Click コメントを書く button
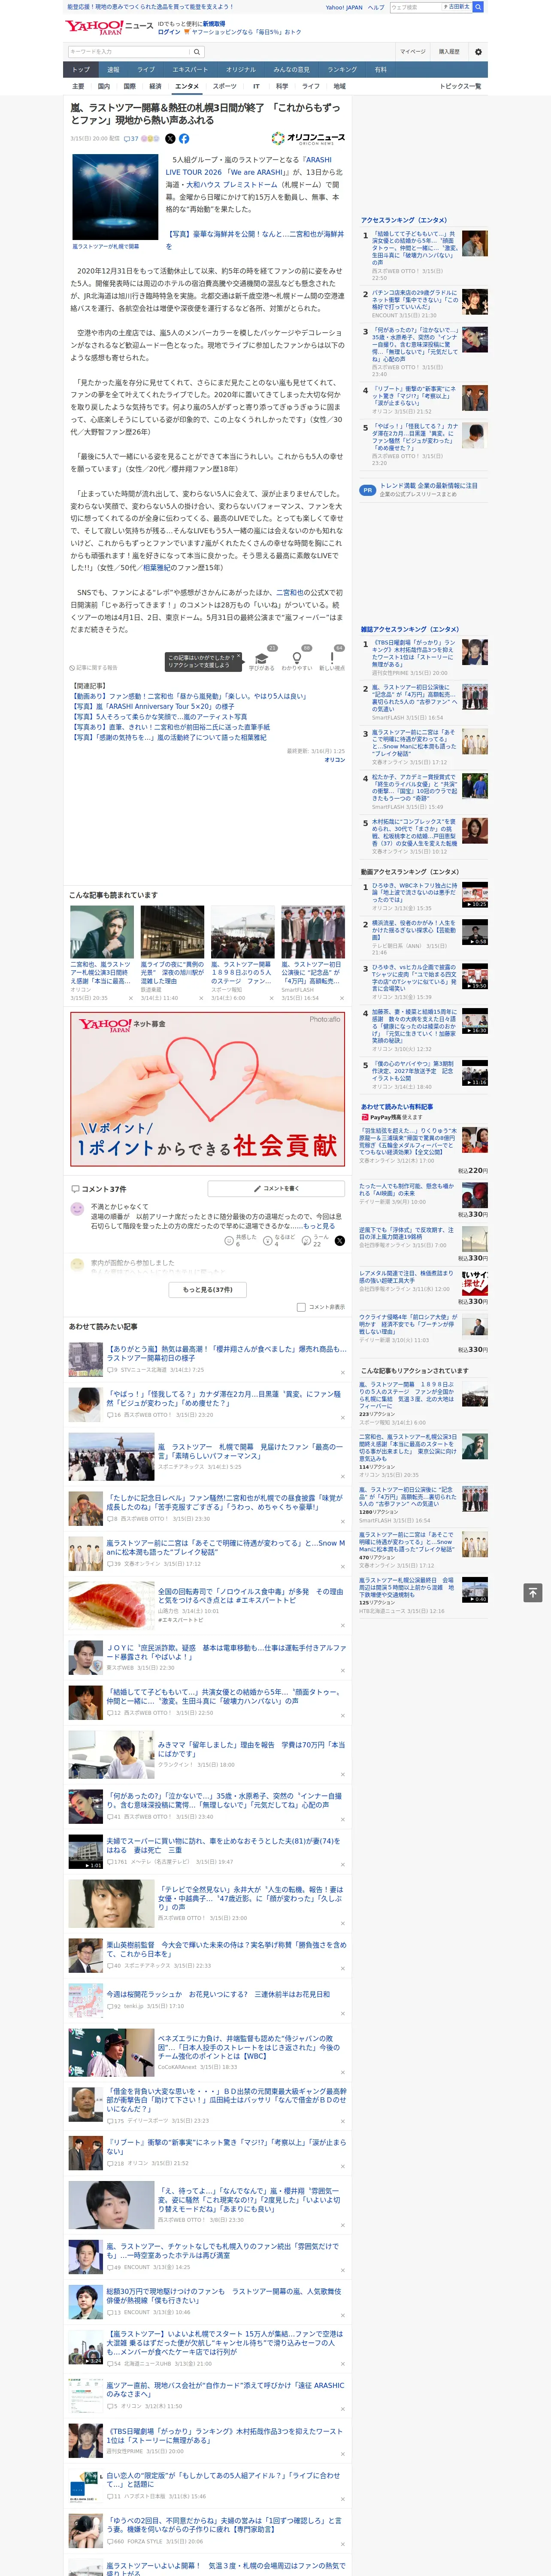551x2576 pixels. coord(276,1188)
